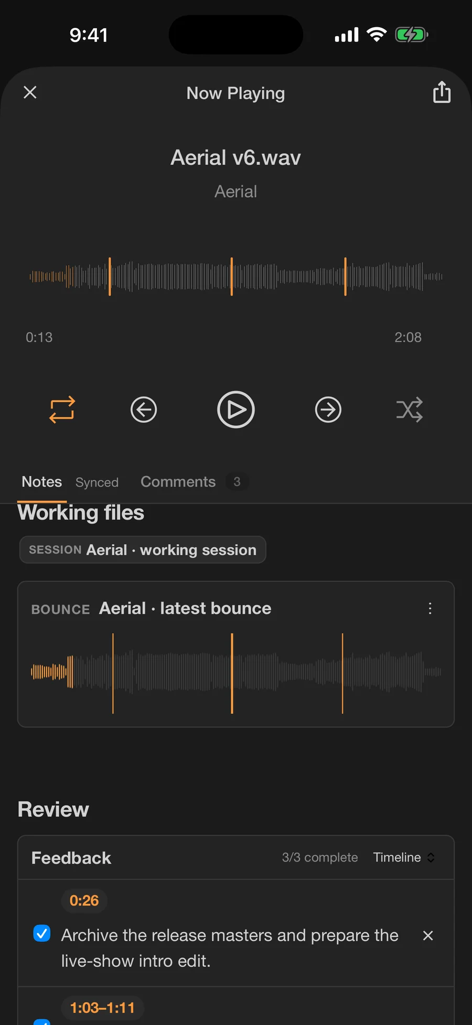
Task: Select the 0:13 elapsed time label
Action: click(39, 337)
